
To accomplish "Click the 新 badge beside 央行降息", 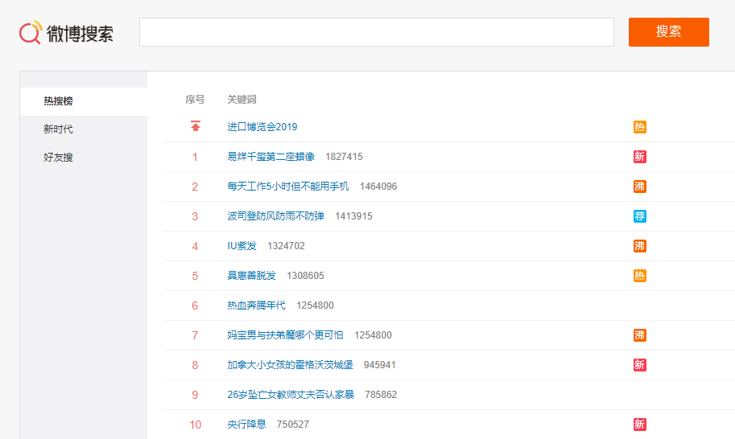I will pyautogui.click(x=639, y=425).
